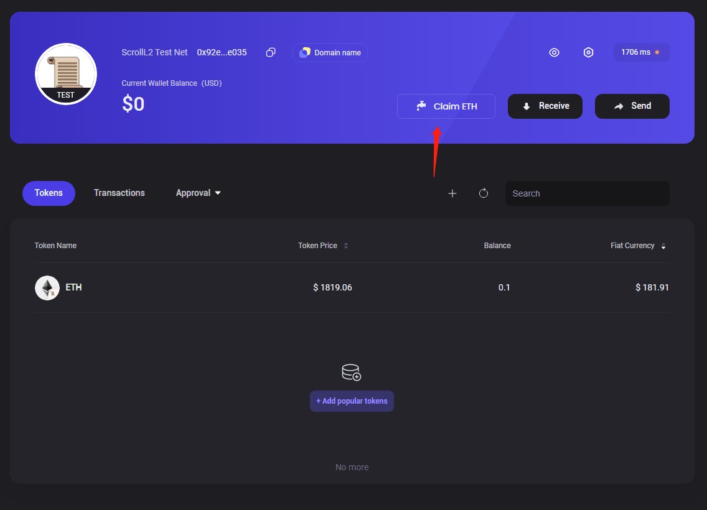Switch to the Transactions tab
The image size is (707, 510).
click(119, 193)
